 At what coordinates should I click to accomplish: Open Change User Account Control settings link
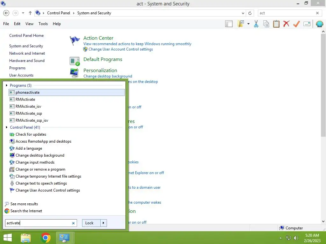pos(121,49)
